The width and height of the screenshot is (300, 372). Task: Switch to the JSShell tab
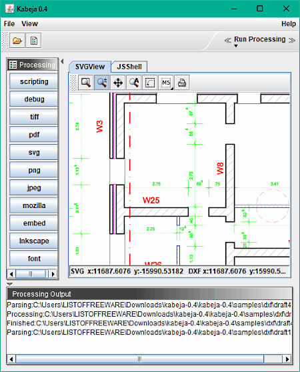point(129,67)
